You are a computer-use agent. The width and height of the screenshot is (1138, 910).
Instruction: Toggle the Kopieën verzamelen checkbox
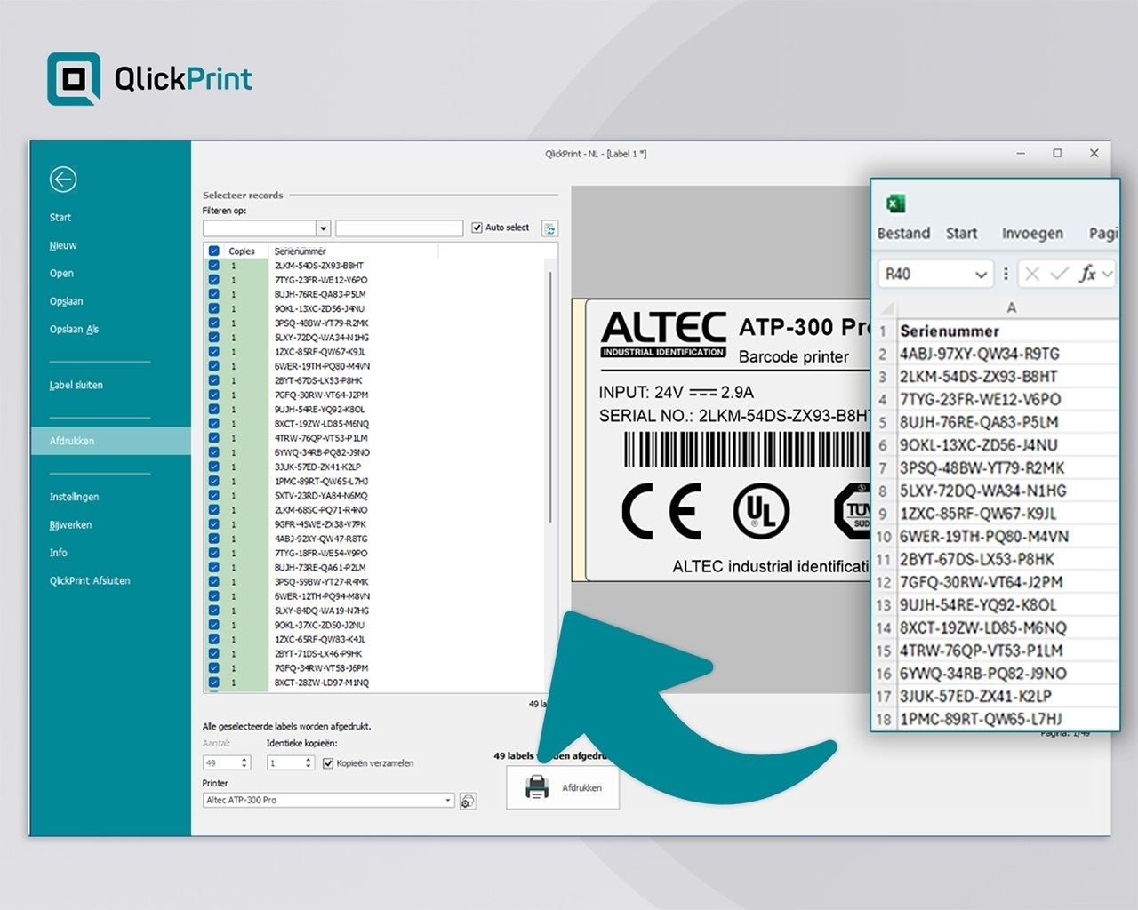(x=328, y=763)
